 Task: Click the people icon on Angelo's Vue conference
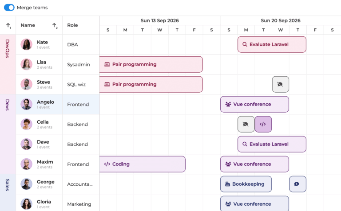tap(228, 104)
